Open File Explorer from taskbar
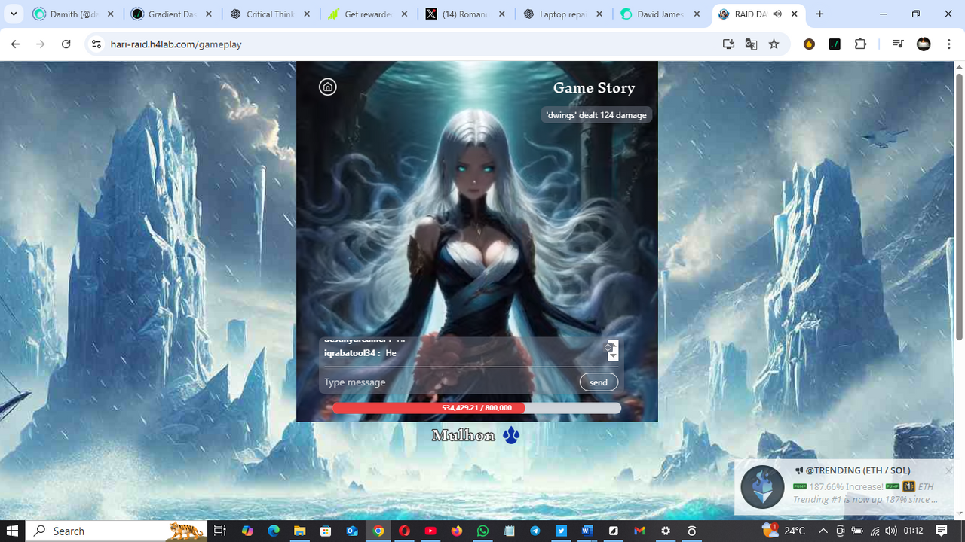The image size is (965, 542). tap(299, 531)
